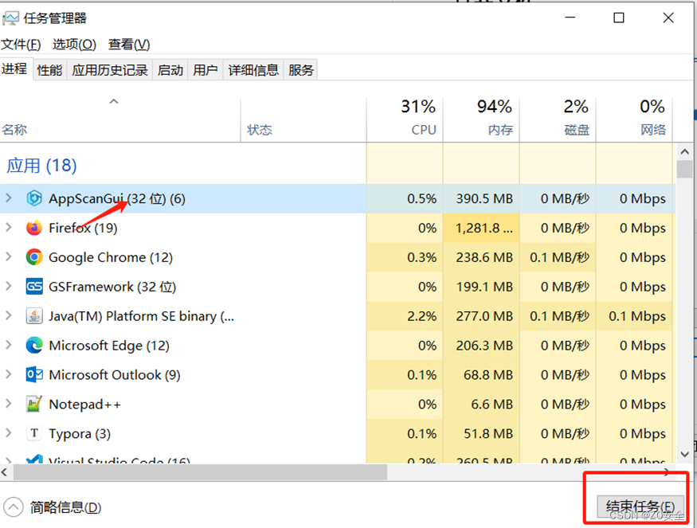Click the GSFramework icon
This screenshot has height=528, width=697.
34,286
